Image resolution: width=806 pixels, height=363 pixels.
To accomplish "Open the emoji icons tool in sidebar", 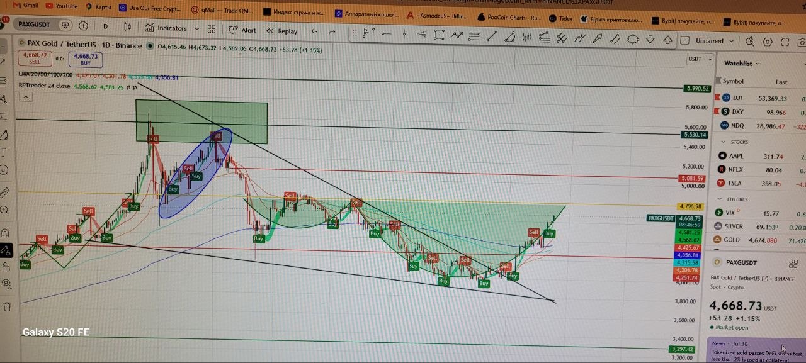I will (x=4, y=170).
